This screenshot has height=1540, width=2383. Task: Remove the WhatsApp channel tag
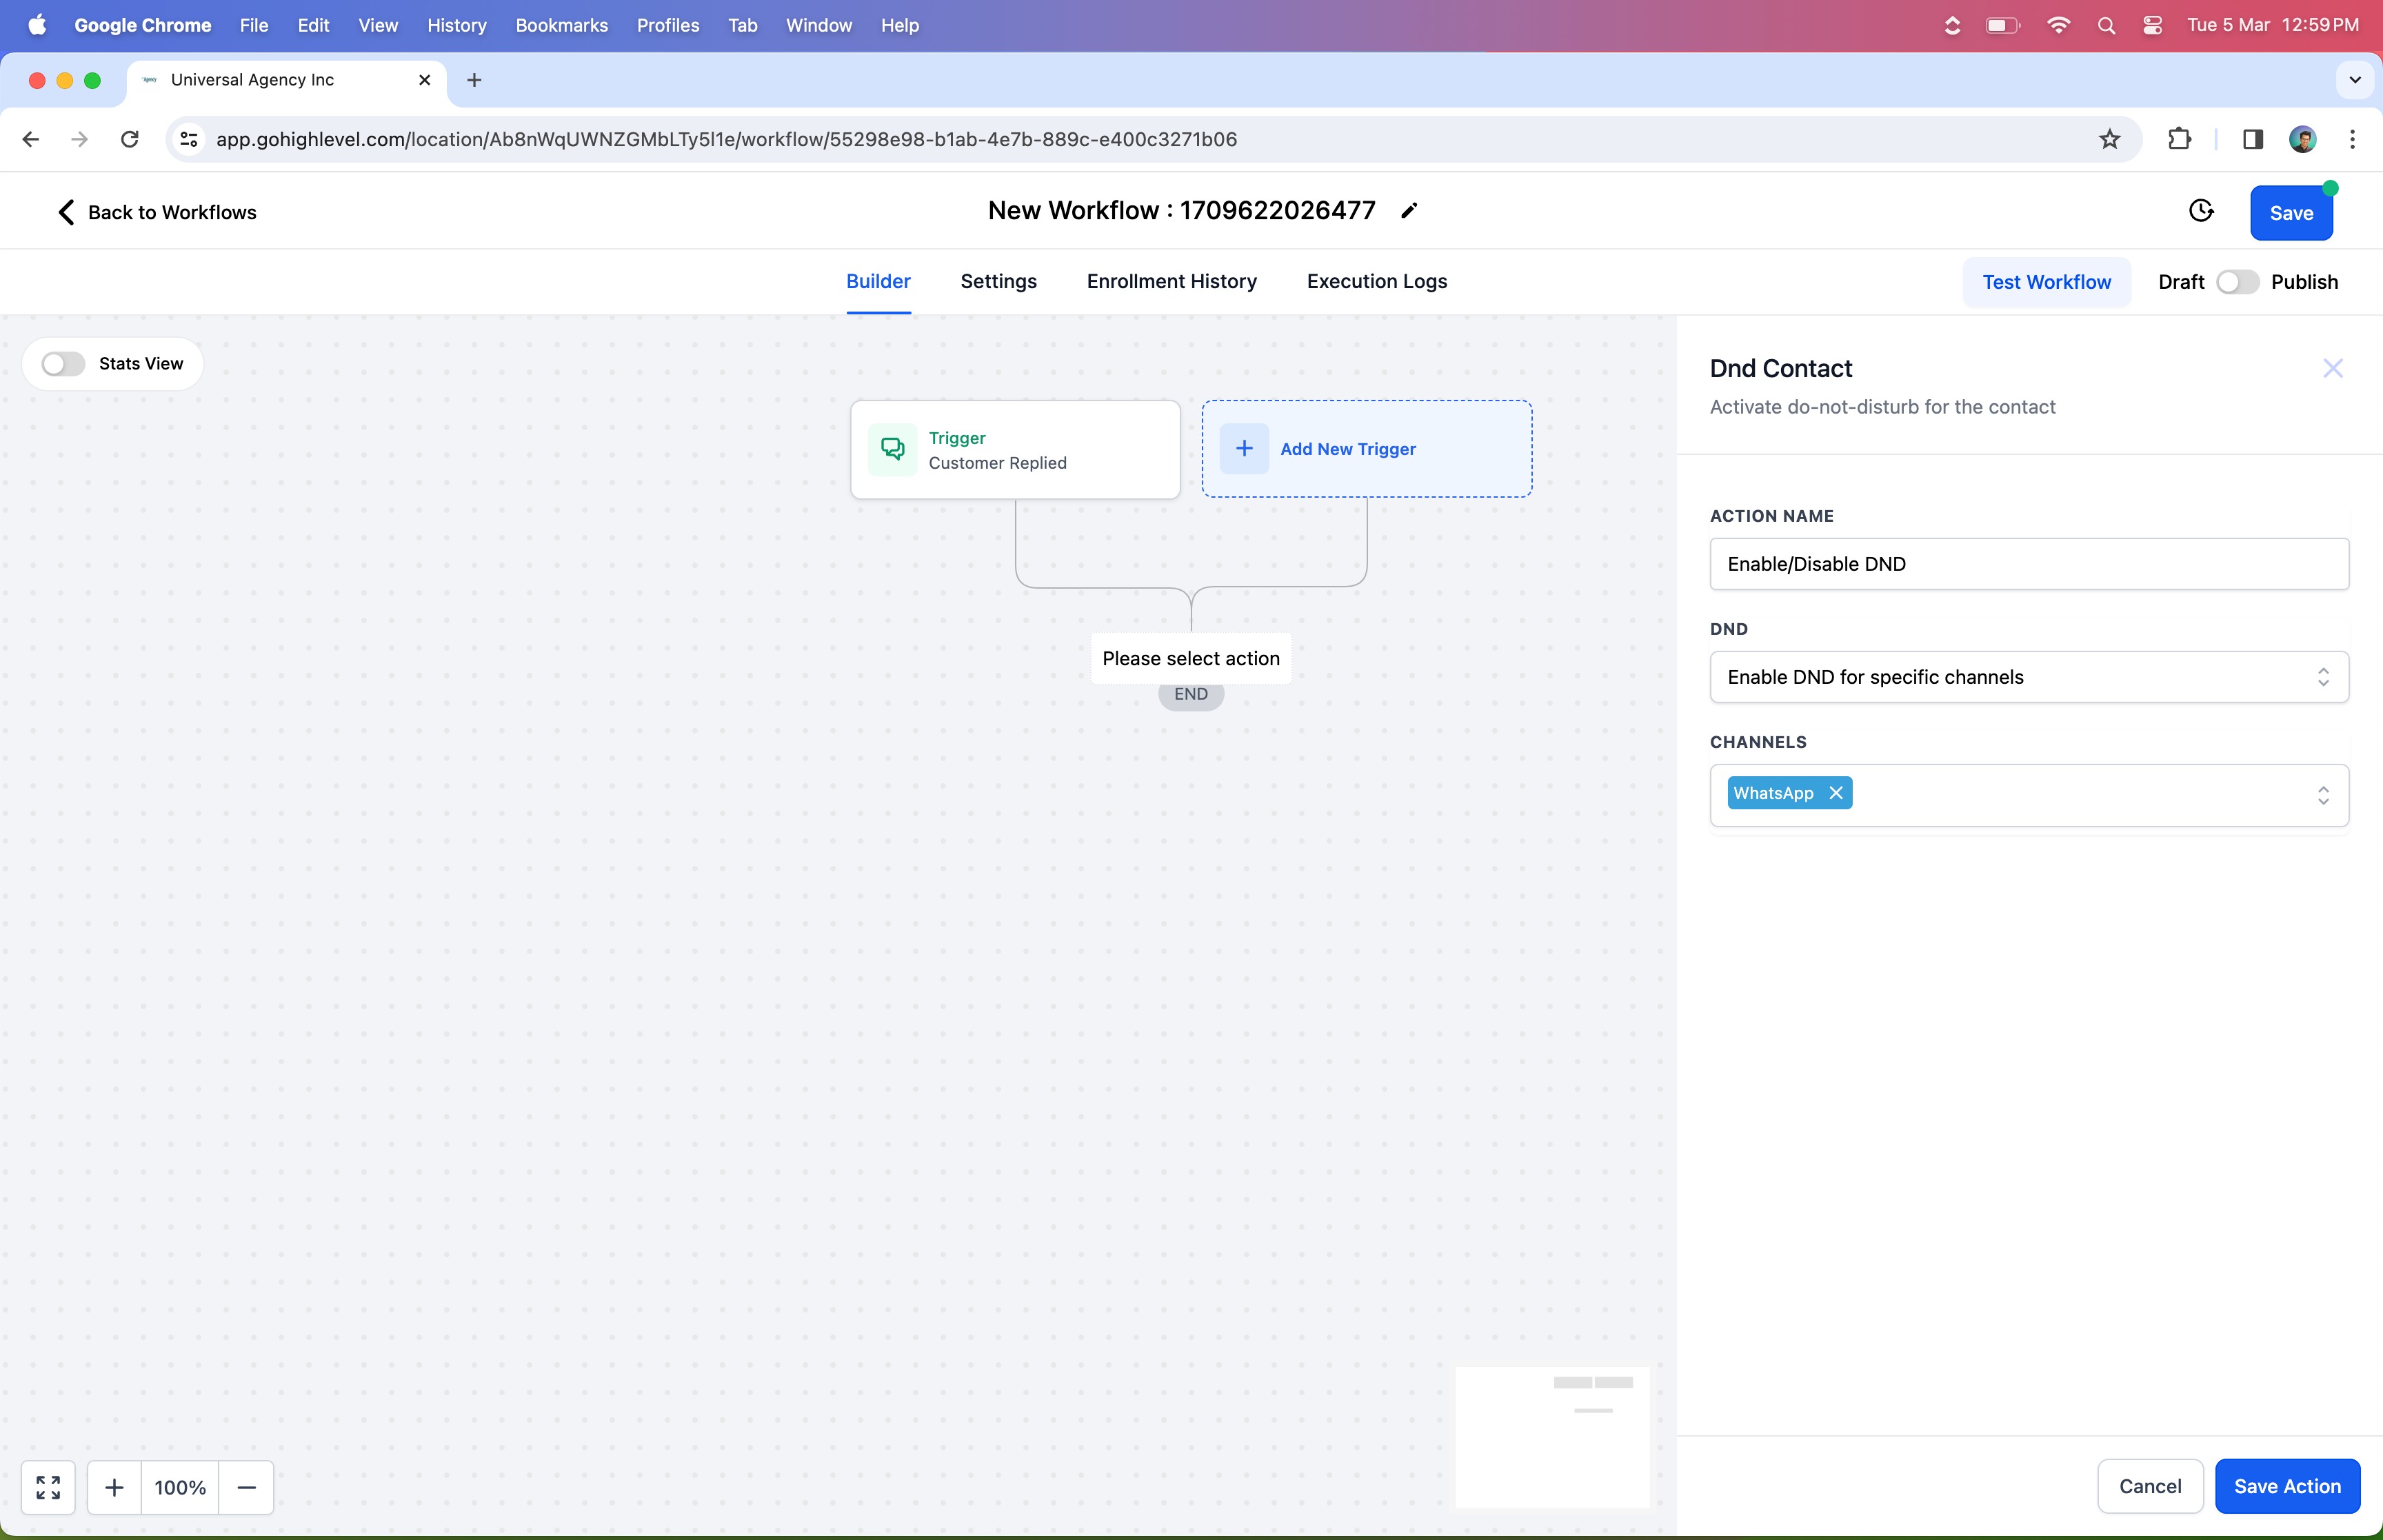point(1836,793)
